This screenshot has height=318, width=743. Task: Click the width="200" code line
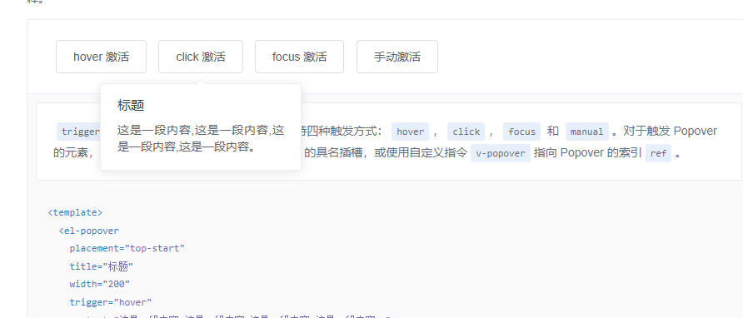(x=99, y=285)
